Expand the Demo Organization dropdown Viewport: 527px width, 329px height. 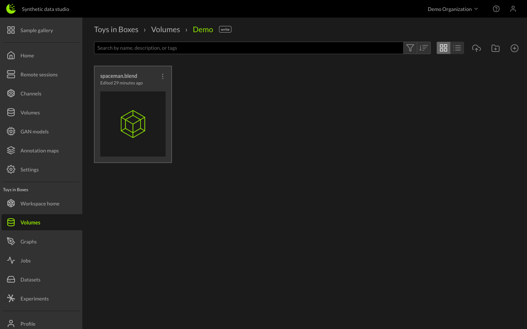453,9
